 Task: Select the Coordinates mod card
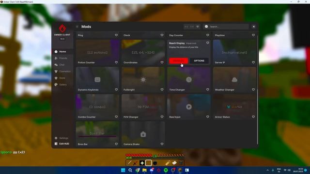143,53
